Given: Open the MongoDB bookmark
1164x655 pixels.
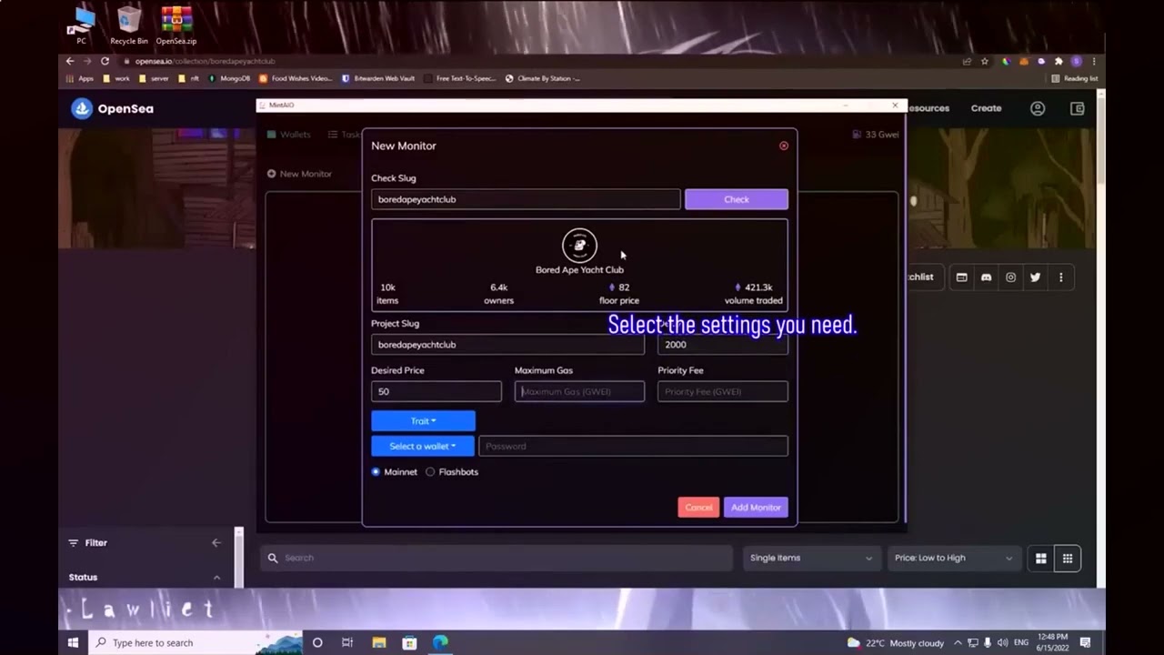Looking at the screenshot, I should [x=229, y=78].
